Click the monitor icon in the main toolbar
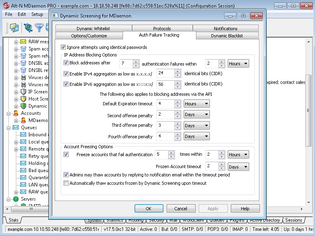The width and height of the screenshot is (315, 236). coord(14,27)
